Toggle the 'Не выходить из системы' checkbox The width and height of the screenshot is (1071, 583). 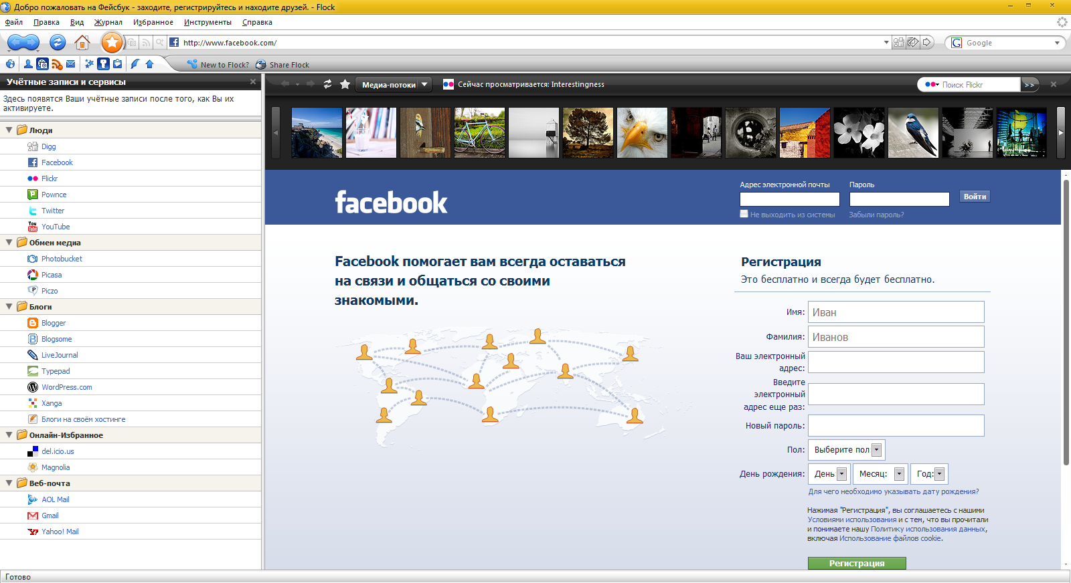point(744,214)
